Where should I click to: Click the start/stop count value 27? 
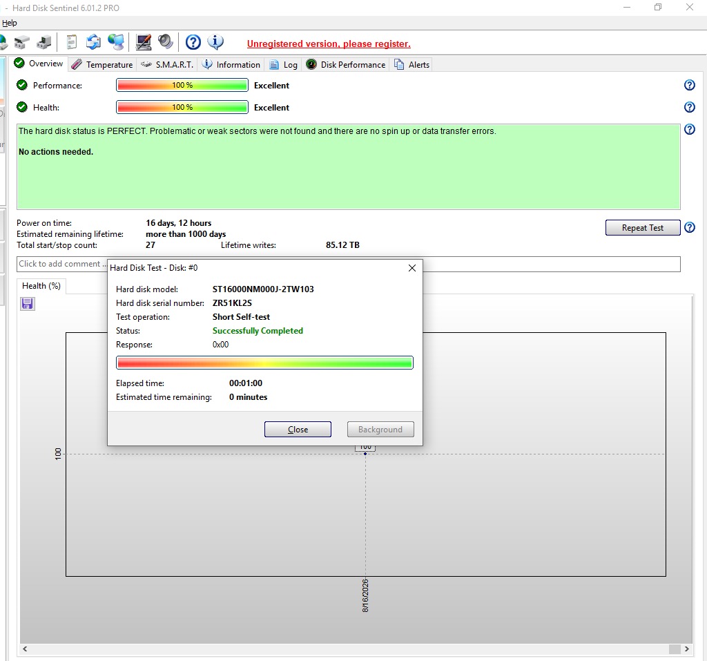tap(150, 245)
